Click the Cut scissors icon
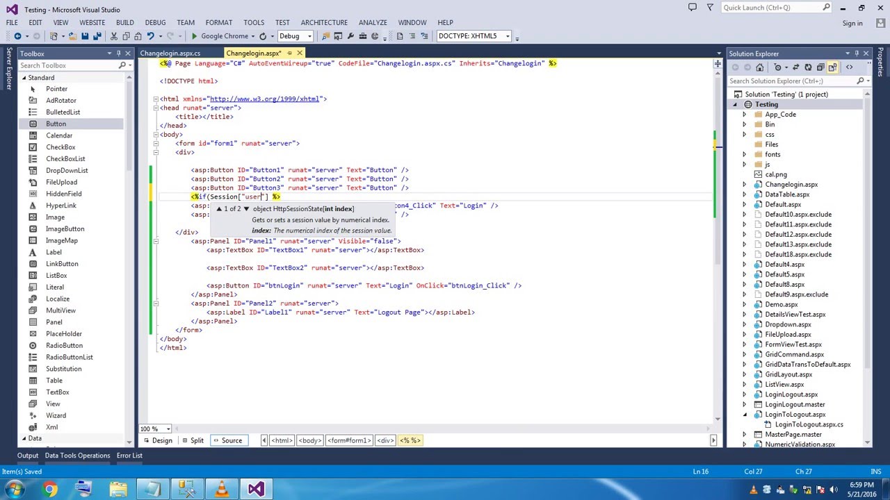 click(114, 36)
